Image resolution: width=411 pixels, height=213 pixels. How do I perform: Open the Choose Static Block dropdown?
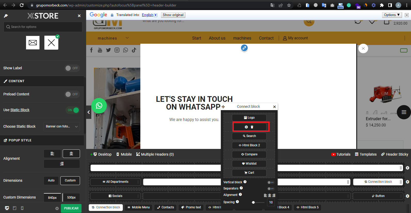pos(62,126)
